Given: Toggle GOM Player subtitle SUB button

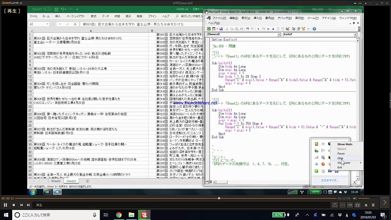Looking at the screenshot, I should tap(350, 205).
